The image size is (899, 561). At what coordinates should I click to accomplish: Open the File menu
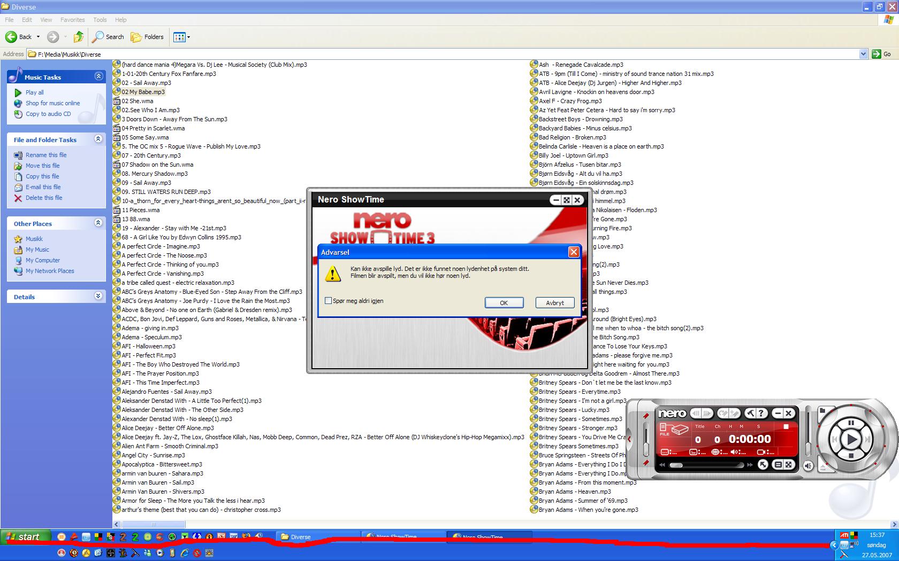coord(9,20)
